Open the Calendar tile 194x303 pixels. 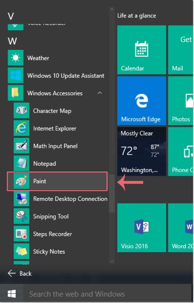pyautogui.click(x=141, y=50)
